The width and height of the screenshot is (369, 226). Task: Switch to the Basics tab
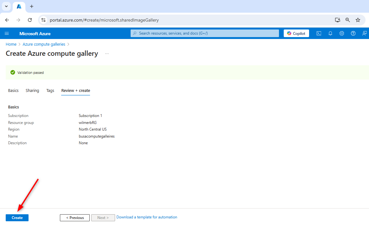[x=13, y=91]
